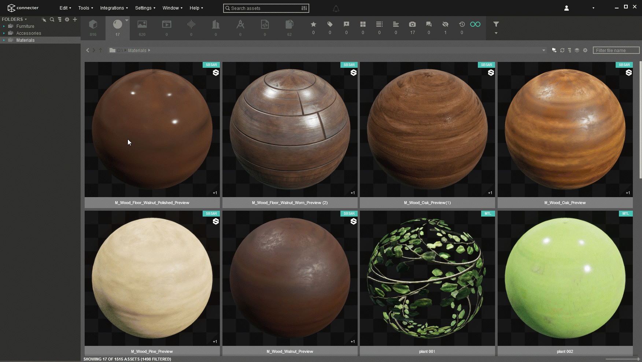Viewport: 642px width, 362px height.
Task: Open the path history dropdown arrow
Action: pos(544,50)
